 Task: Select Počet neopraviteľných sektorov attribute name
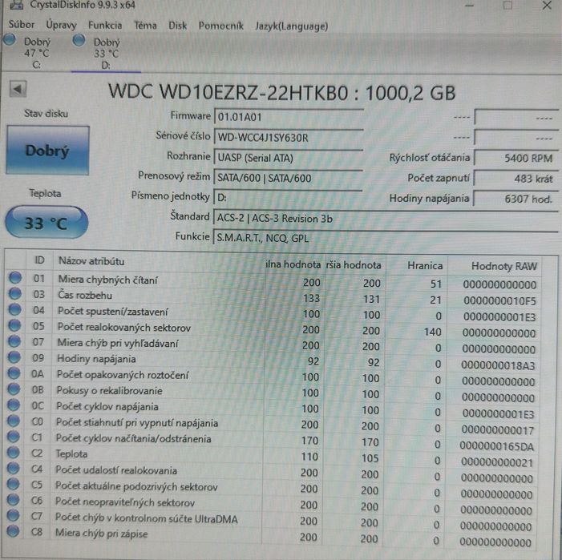pyautogui.click(x=125, y=502)
